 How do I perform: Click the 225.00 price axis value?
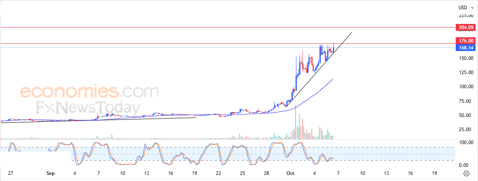(x=466, y=15)
